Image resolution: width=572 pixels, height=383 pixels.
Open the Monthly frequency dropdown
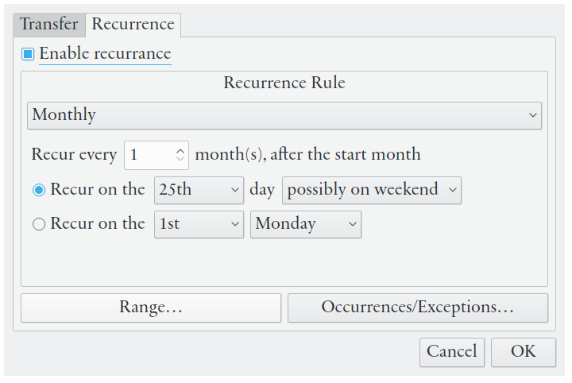(x=284, y=115)
